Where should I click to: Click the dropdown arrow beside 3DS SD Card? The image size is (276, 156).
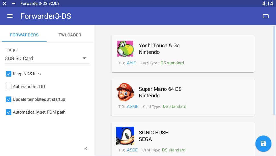(84, 58)
